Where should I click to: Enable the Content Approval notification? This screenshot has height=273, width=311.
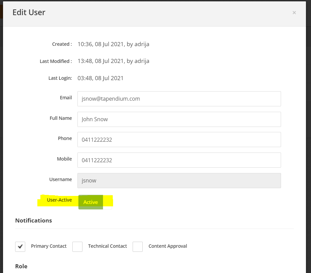point(137,246)
